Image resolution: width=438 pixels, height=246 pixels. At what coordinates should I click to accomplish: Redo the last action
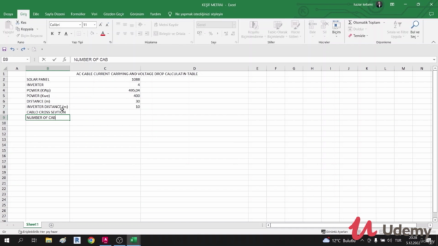23,49
